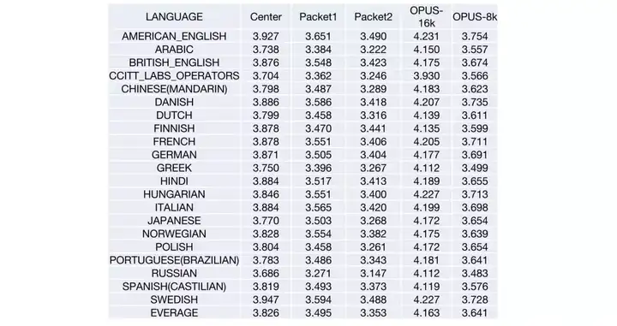This screenshot has width=617, height=326.
Task: Select the PORTUGUESE(BRAZILIAN) row label
Action: (174, 260)
